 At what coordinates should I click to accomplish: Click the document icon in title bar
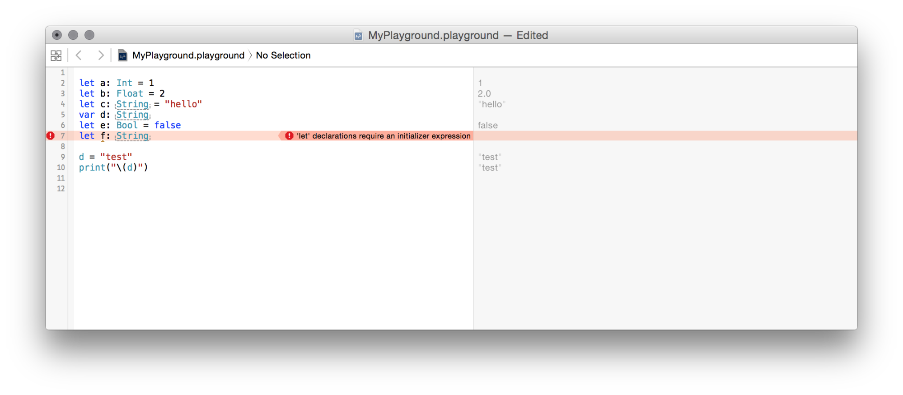[358, 36]
